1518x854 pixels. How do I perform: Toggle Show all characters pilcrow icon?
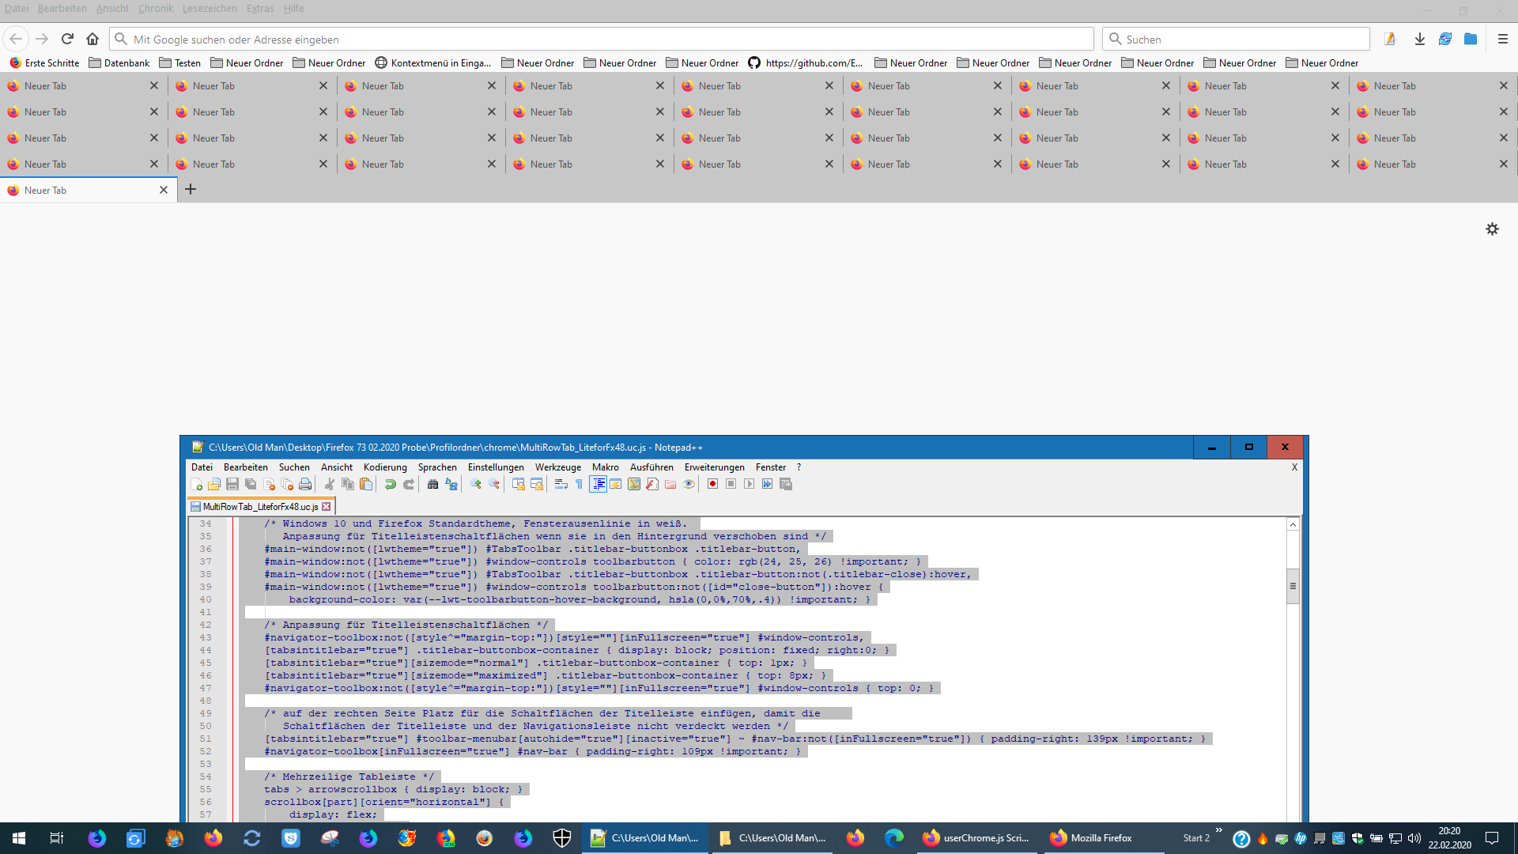pos(579,484)
